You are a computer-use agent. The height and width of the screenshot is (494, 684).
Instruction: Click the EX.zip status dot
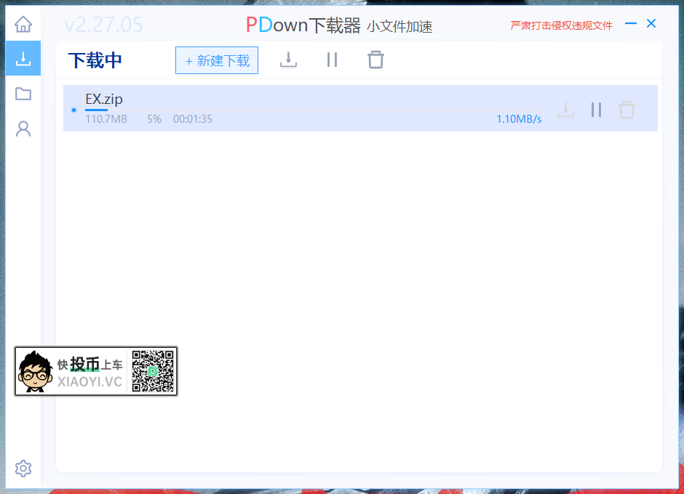tap(73, 110)
